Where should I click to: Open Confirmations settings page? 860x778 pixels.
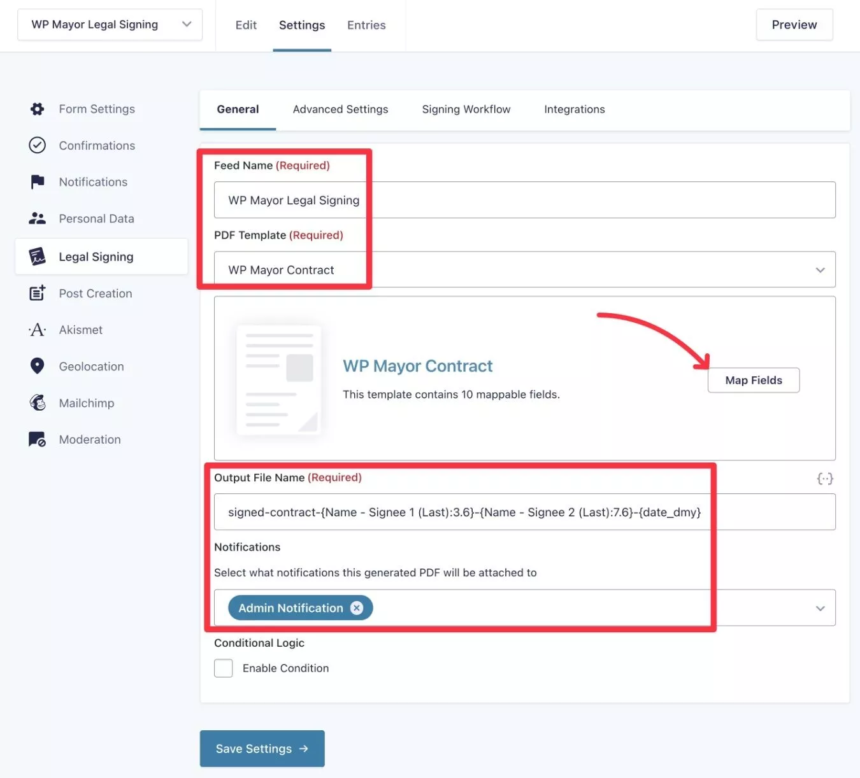[x=97, y=145]
